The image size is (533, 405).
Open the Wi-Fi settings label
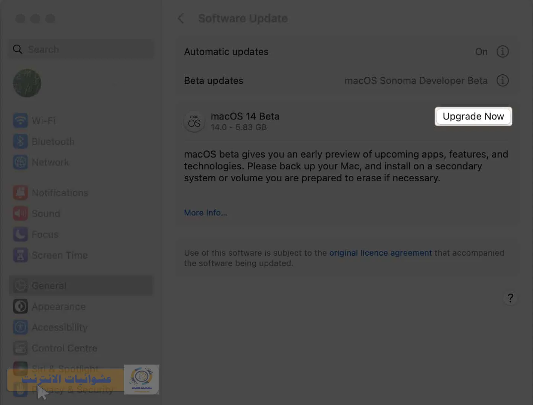tap(43, 120)
